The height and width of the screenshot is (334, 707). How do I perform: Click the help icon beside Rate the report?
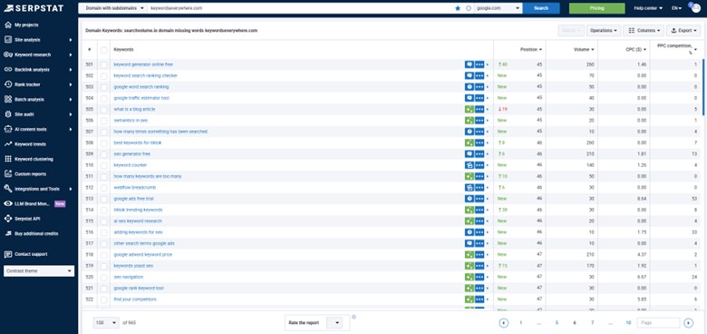(353, 317)
